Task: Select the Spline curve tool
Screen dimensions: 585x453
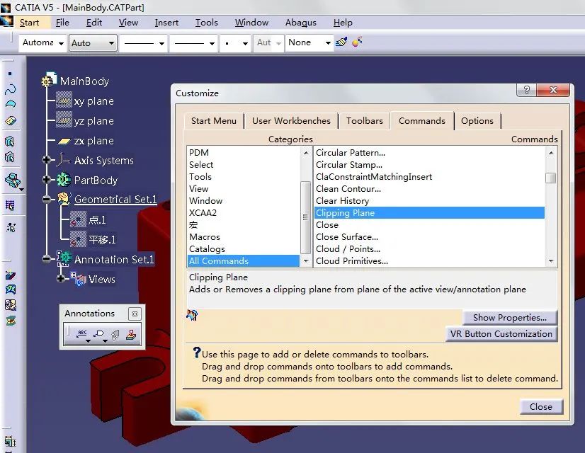Action: 11,89
